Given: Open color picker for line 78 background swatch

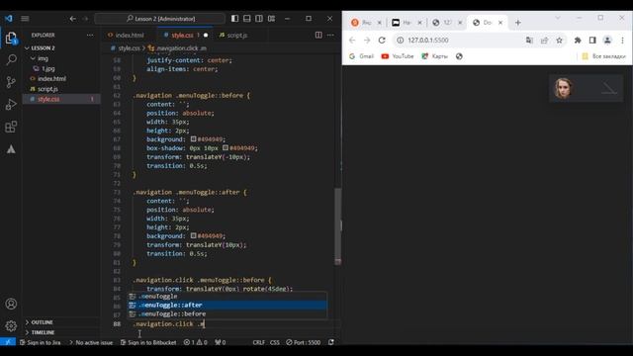Looking at the screenshot, I should pos(194,235).
